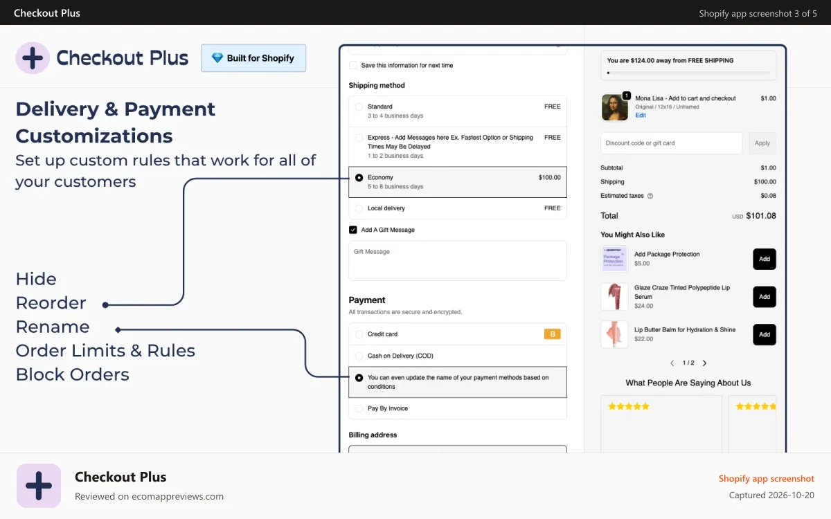Image resolution: width=831 pixels, height=519 pixels.
Task: Add Package Protection to order
Action: coord(765,259)
